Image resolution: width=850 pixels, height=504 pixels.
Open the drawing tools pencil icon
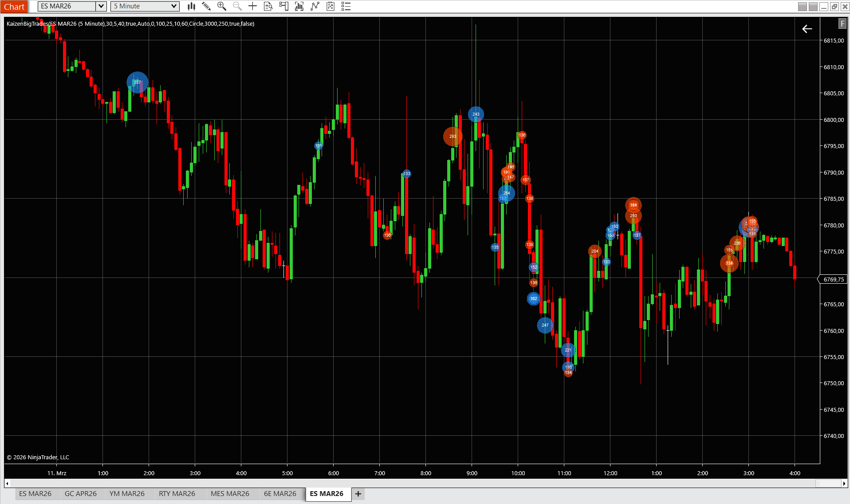206,6
